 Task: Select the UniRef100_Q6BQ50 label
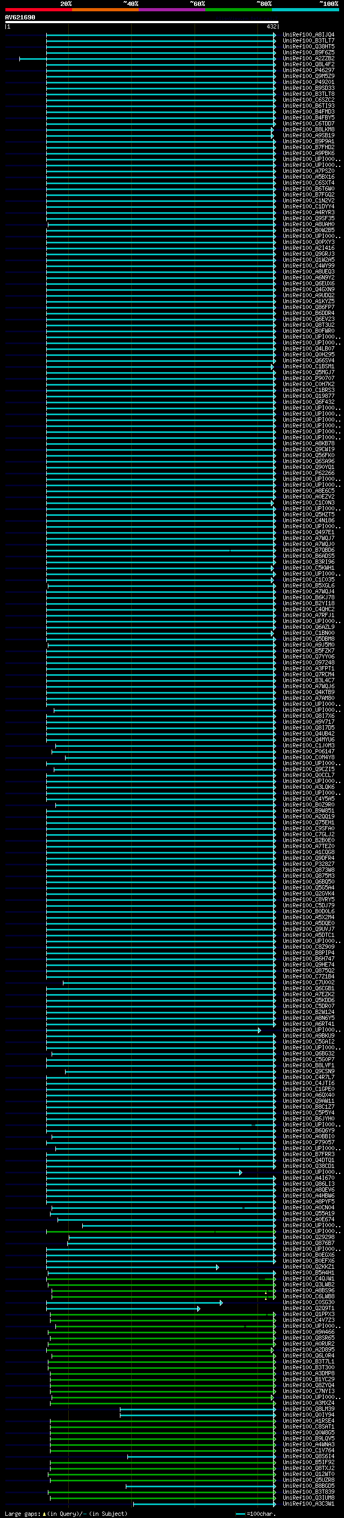pos(309,882)
